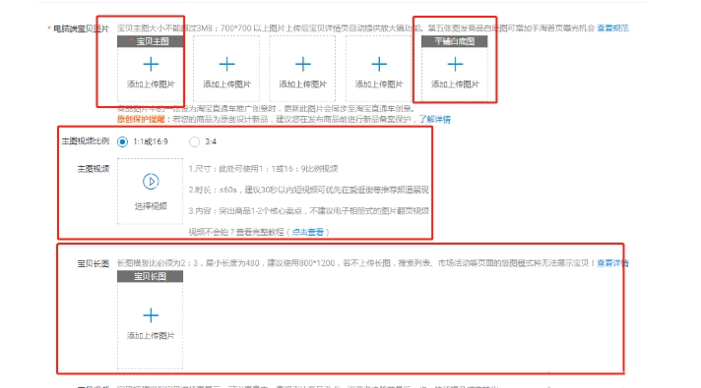Screen dimensions: 701x388
Task: Click the 主图视频比例 label
Action: pyautogui.click(x=85, y=141)
